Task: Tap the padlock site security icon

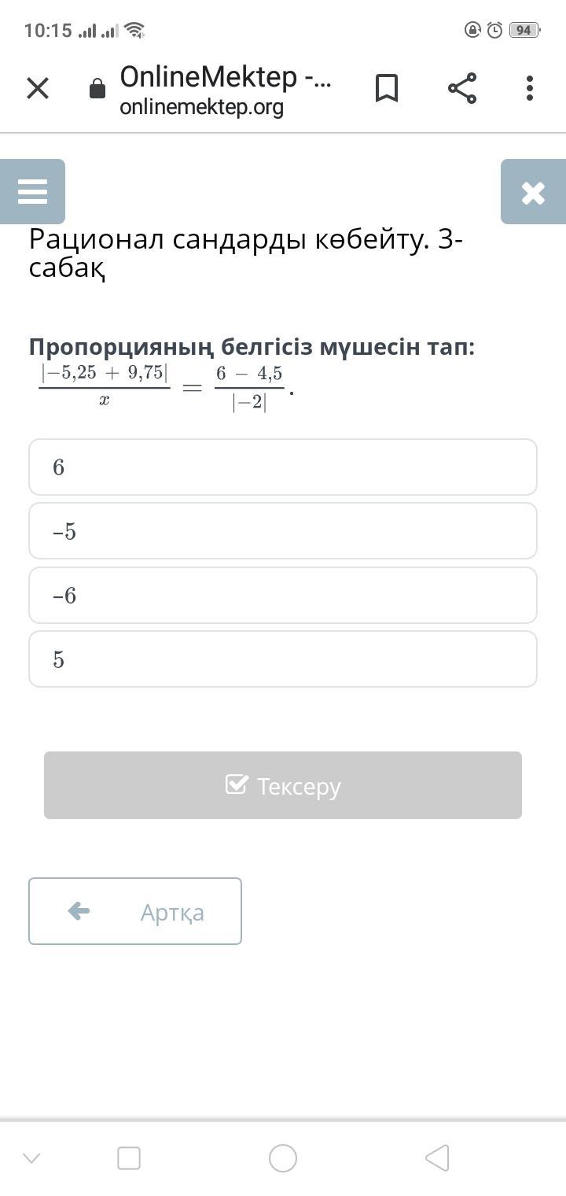Action: click(x=97, y=89)
